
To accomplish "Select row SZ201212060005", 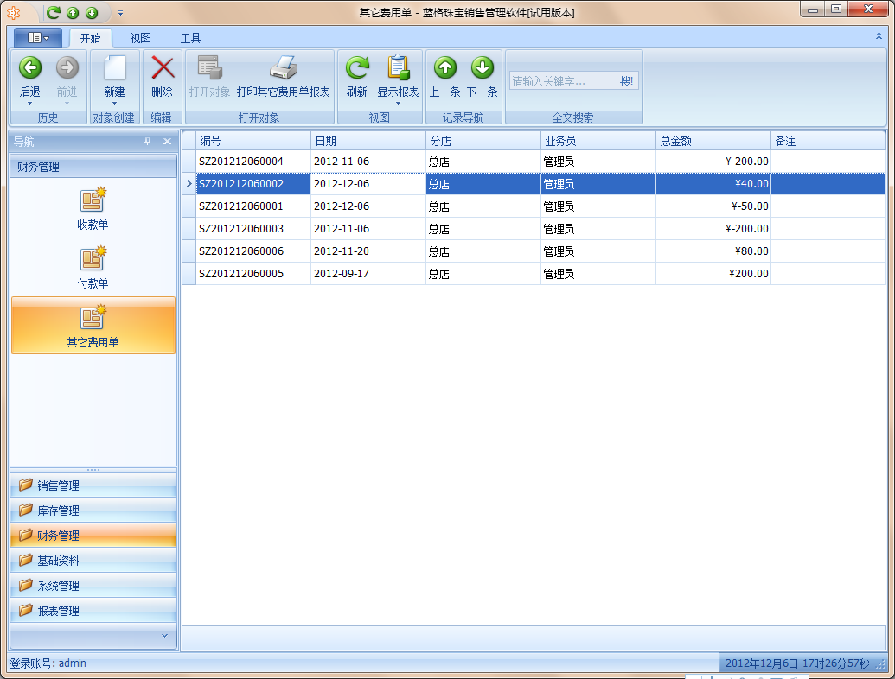I will click(534, 274).
